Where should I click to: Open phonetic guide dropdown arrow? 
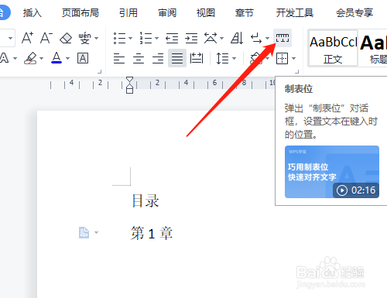pyautogui.click(x=97, y=38)
